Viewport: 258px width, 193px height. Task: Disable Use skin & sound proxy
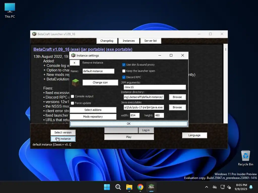(124, 65)
